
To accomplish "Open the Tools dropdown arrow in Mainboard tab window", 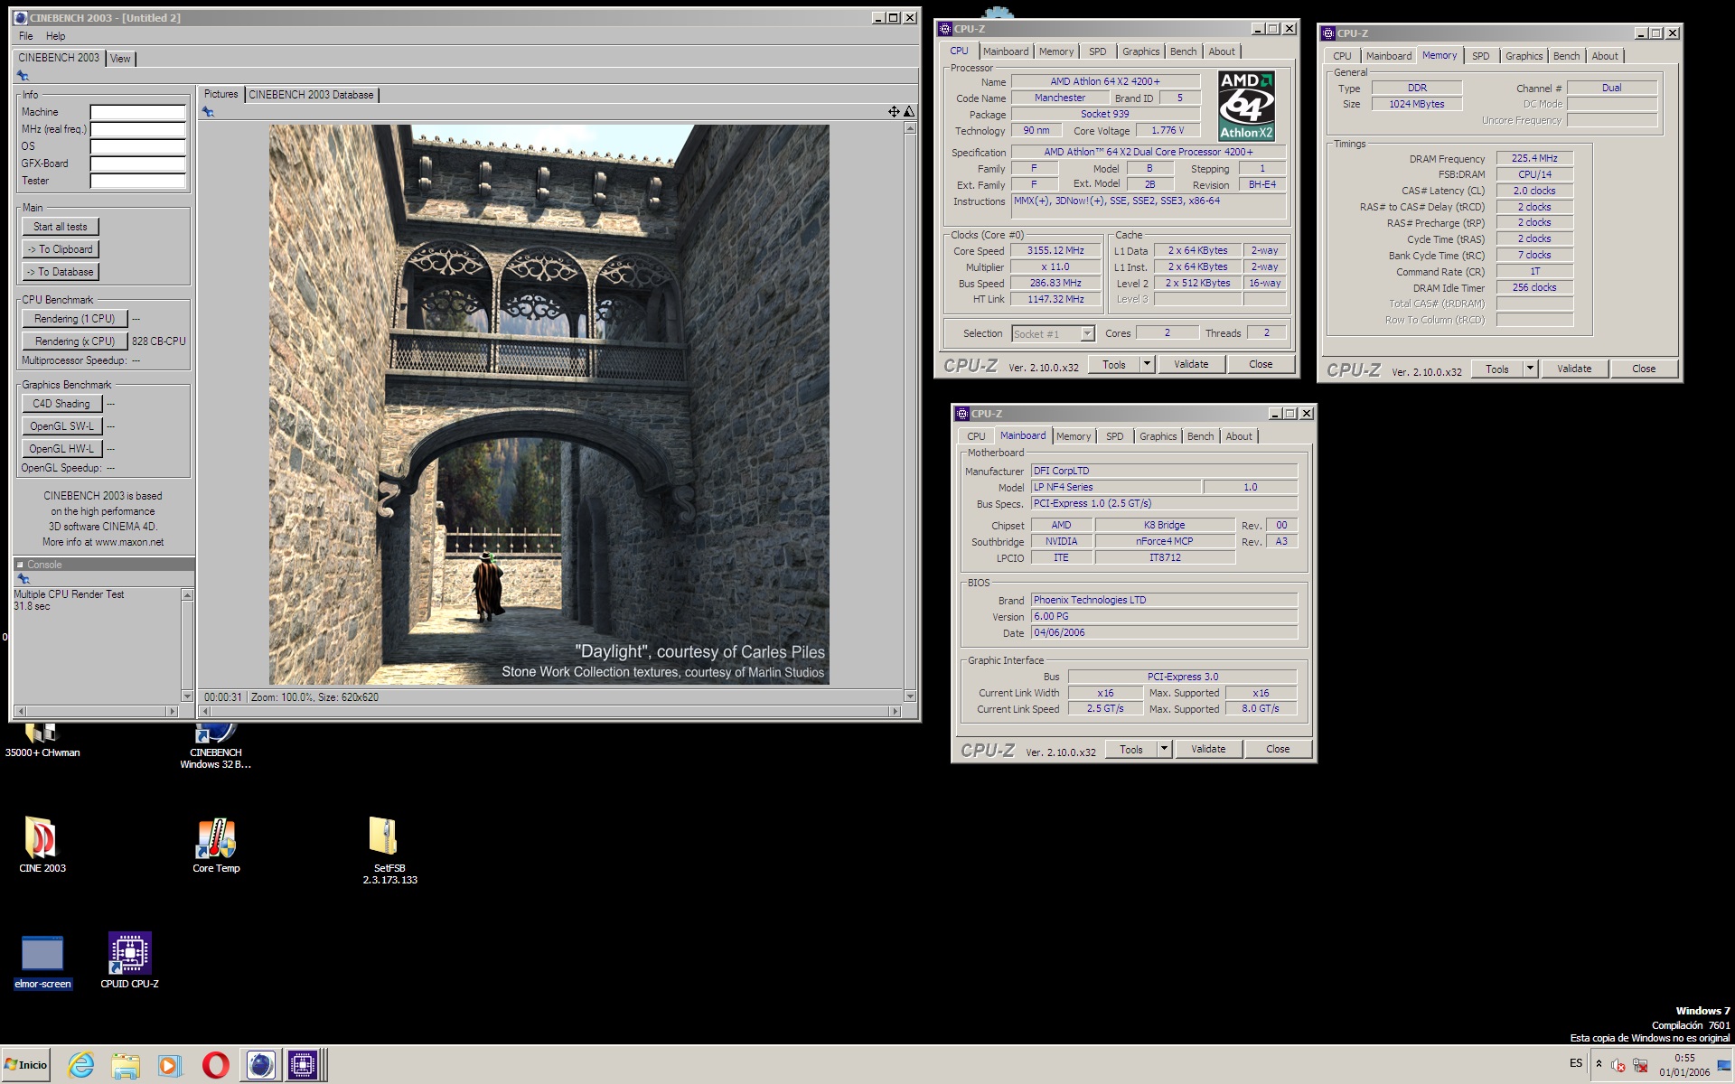I will [1164, 749].
